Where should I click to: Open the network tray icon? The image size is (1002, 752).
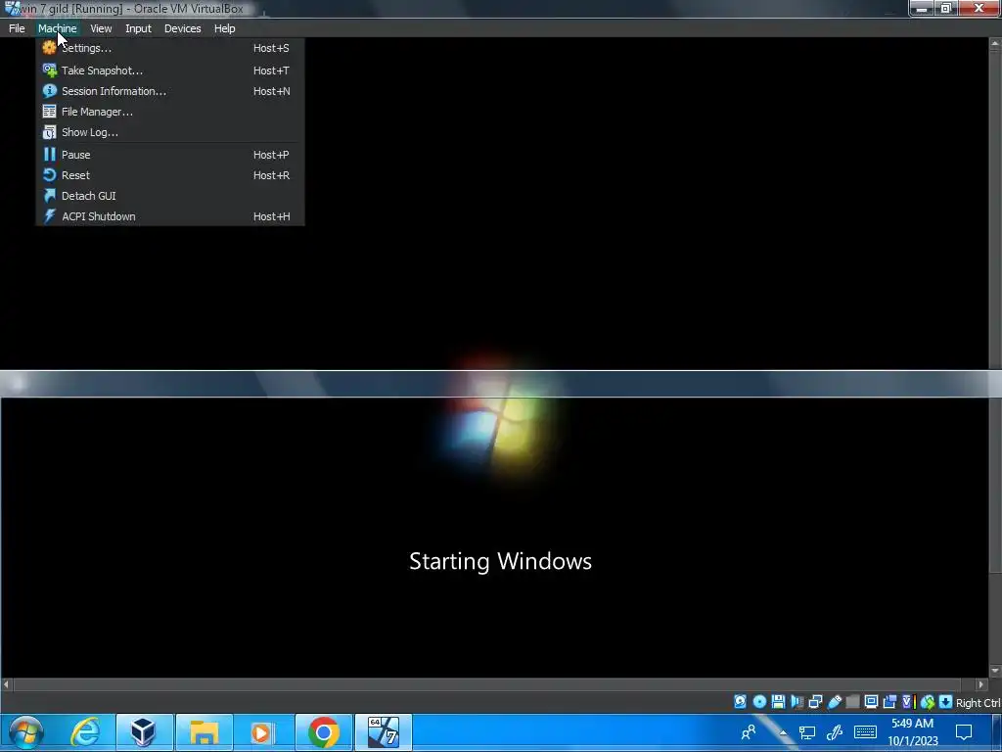pos(807,732)
